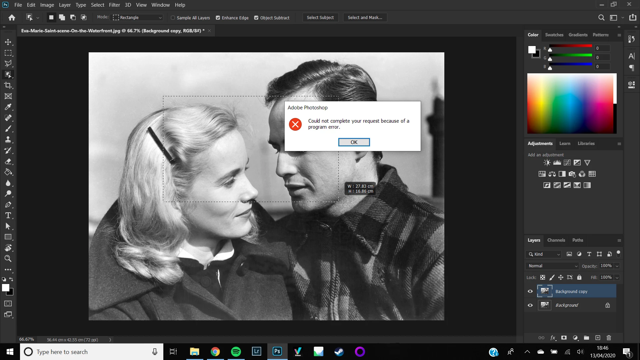Click the create new layer icon
Screen dimensions: 640x360
[598, 338]
